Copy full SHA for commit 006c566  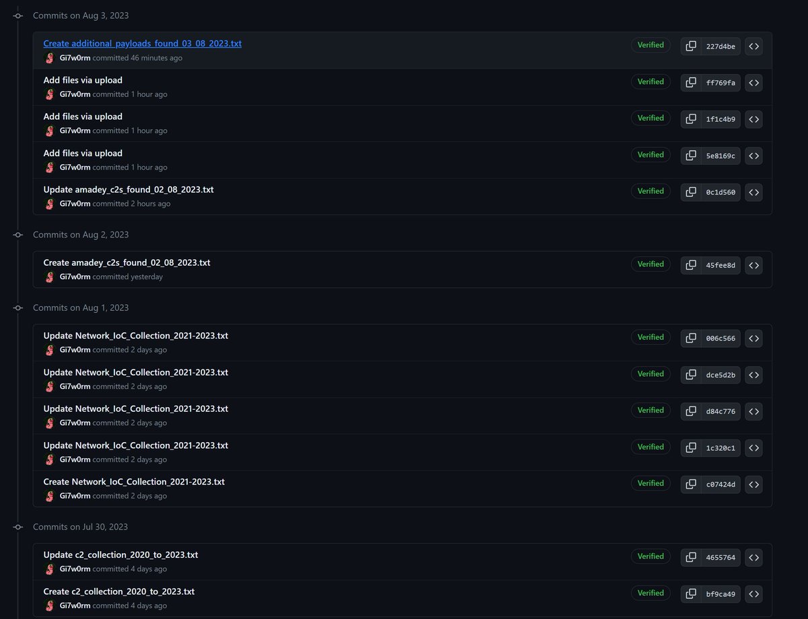[x=691, y=338]
